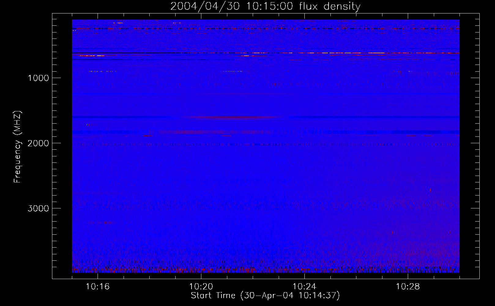Click the 'Frequency (MHZ)' axis label
The height and width of the screenshot is (306, 495).
tap(17, 147)
